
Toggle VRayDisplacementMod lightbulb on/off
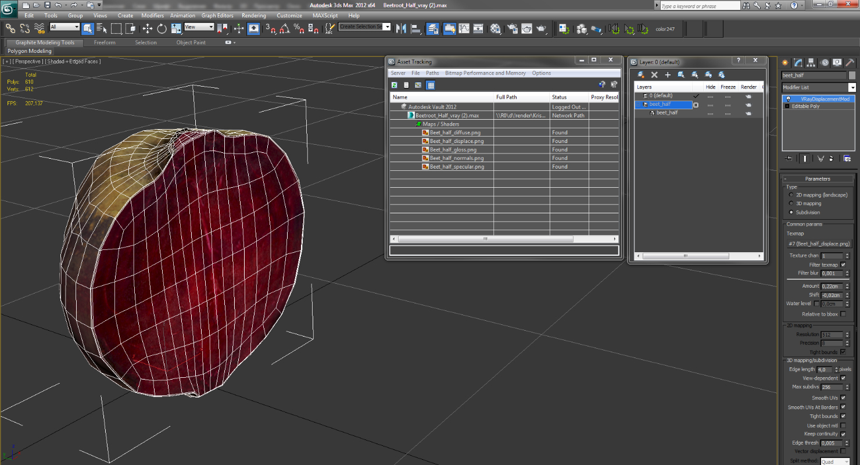click(788, 99)
